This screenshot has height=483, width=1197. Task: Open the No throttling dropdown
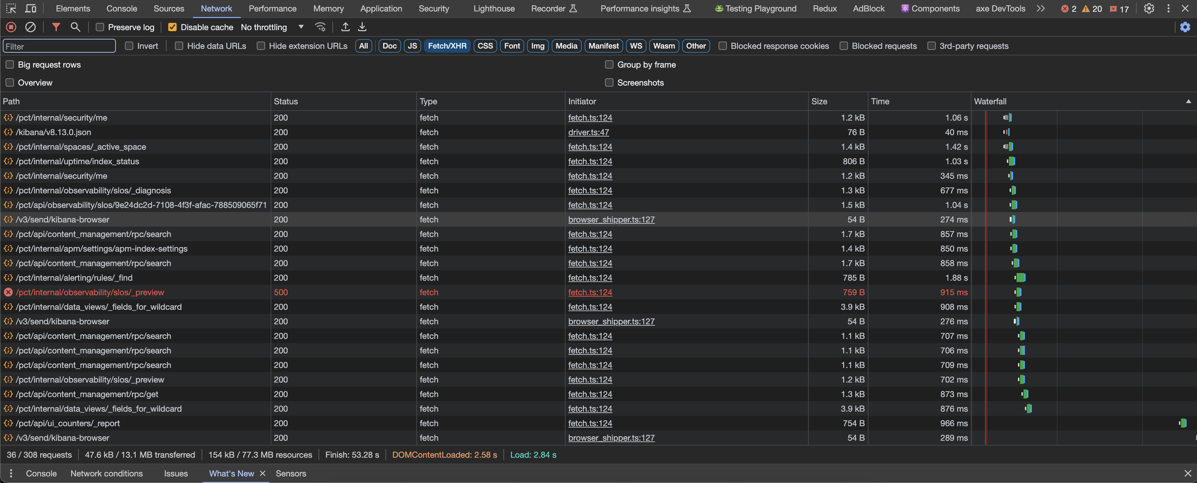[x=272, y=27]
